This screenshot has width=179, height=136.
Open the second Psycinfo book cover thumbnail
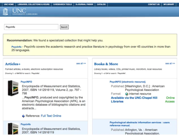pyautogui.click(x=13, y=129)
